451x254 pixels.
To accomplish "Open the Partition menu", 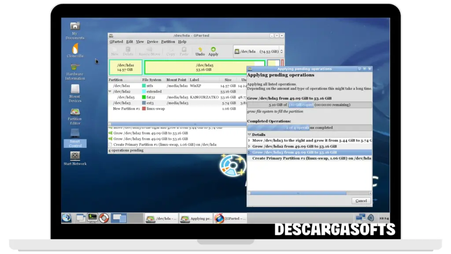I will pyautogui.click(x=168, y=42).
